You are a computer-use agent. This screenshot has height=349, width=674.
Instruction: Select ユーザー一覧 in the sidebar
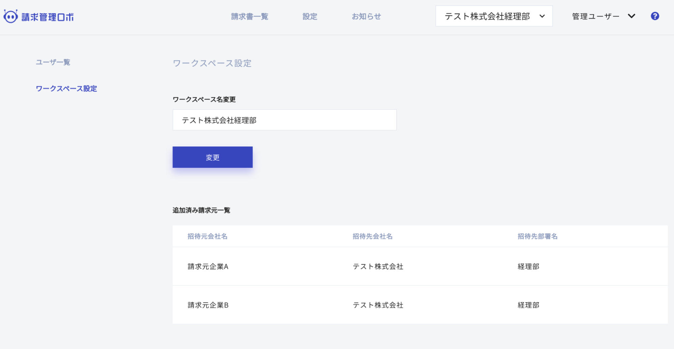(53, 62)
